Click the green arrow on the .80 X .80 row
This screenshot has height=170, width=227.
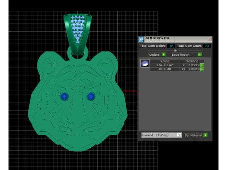pos(202,69)
